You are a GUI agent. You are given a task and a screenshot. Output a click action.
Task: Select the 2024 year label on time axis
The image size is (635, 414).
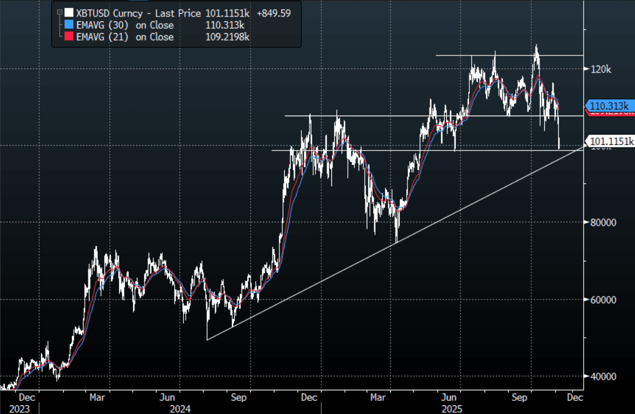180,408
